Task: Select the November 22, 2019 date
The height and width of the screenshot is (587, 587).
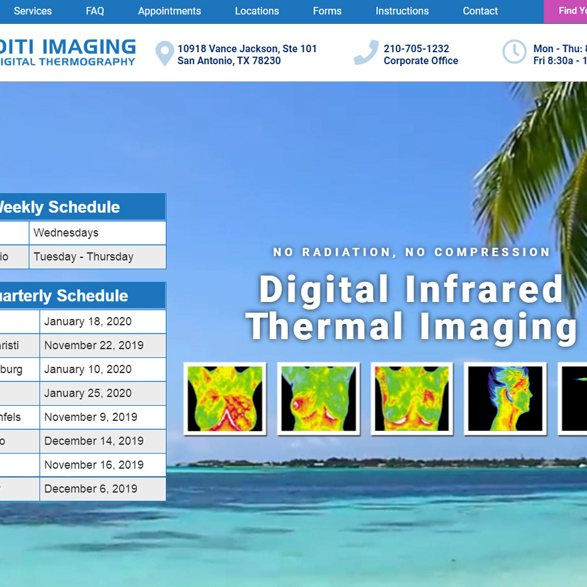Action: [x=103, y=345]
